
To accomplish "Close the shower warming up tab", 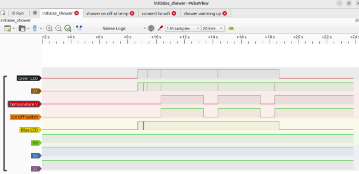I will pyautogui.click(x=225, y=13).
